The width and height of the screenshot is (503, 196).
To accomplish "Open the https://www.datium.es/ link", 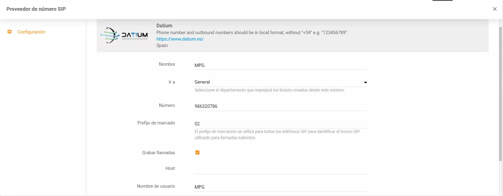I will click(180, 39).
